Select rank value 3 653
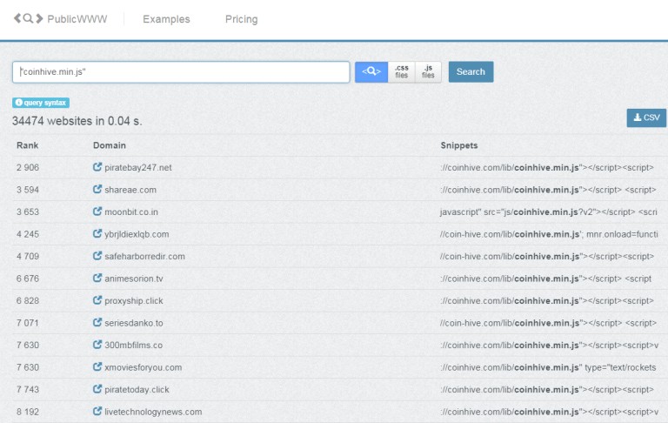Image resolution: width=668 pixels, height=423 pixels. [x=28, y=211]
